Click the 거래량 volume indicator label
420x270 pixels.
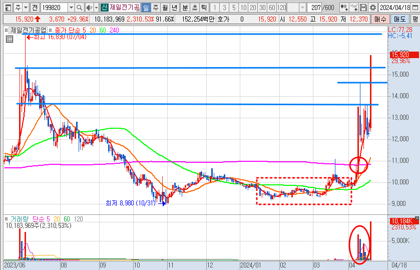[20, 219]
